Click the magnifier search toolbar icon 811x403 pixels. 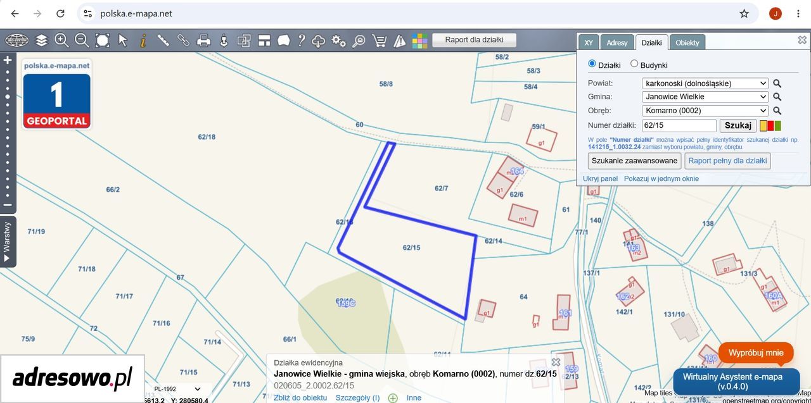(359, 40)
